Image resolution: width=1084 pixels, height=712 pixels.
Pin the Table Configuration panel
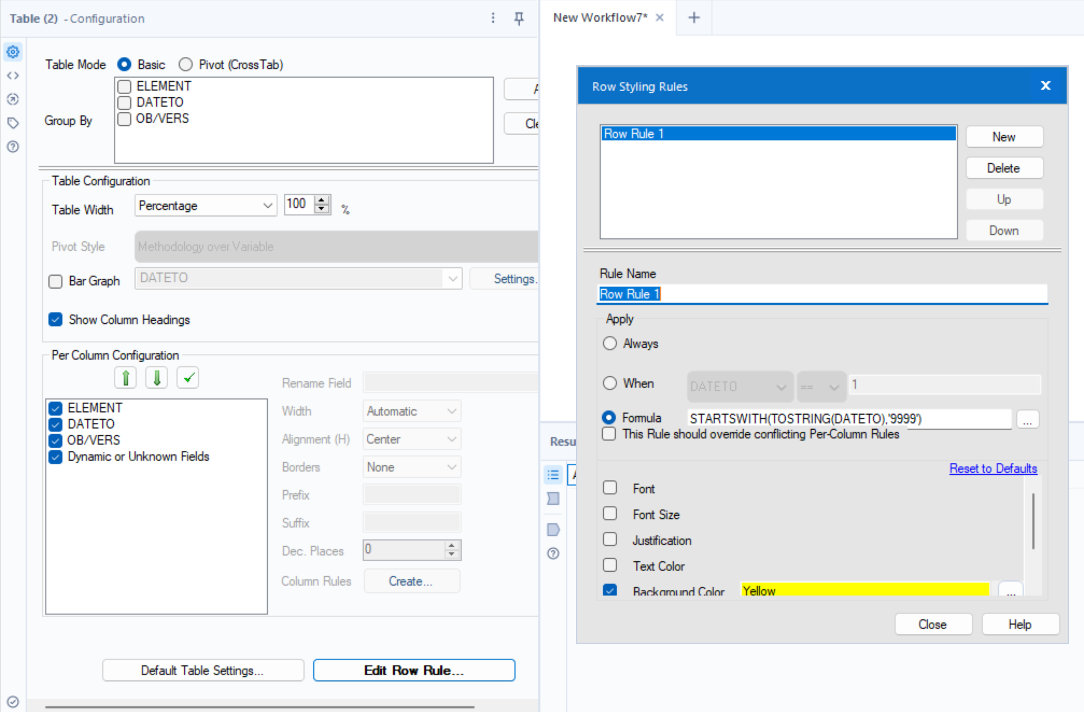[x=519, y=19]
